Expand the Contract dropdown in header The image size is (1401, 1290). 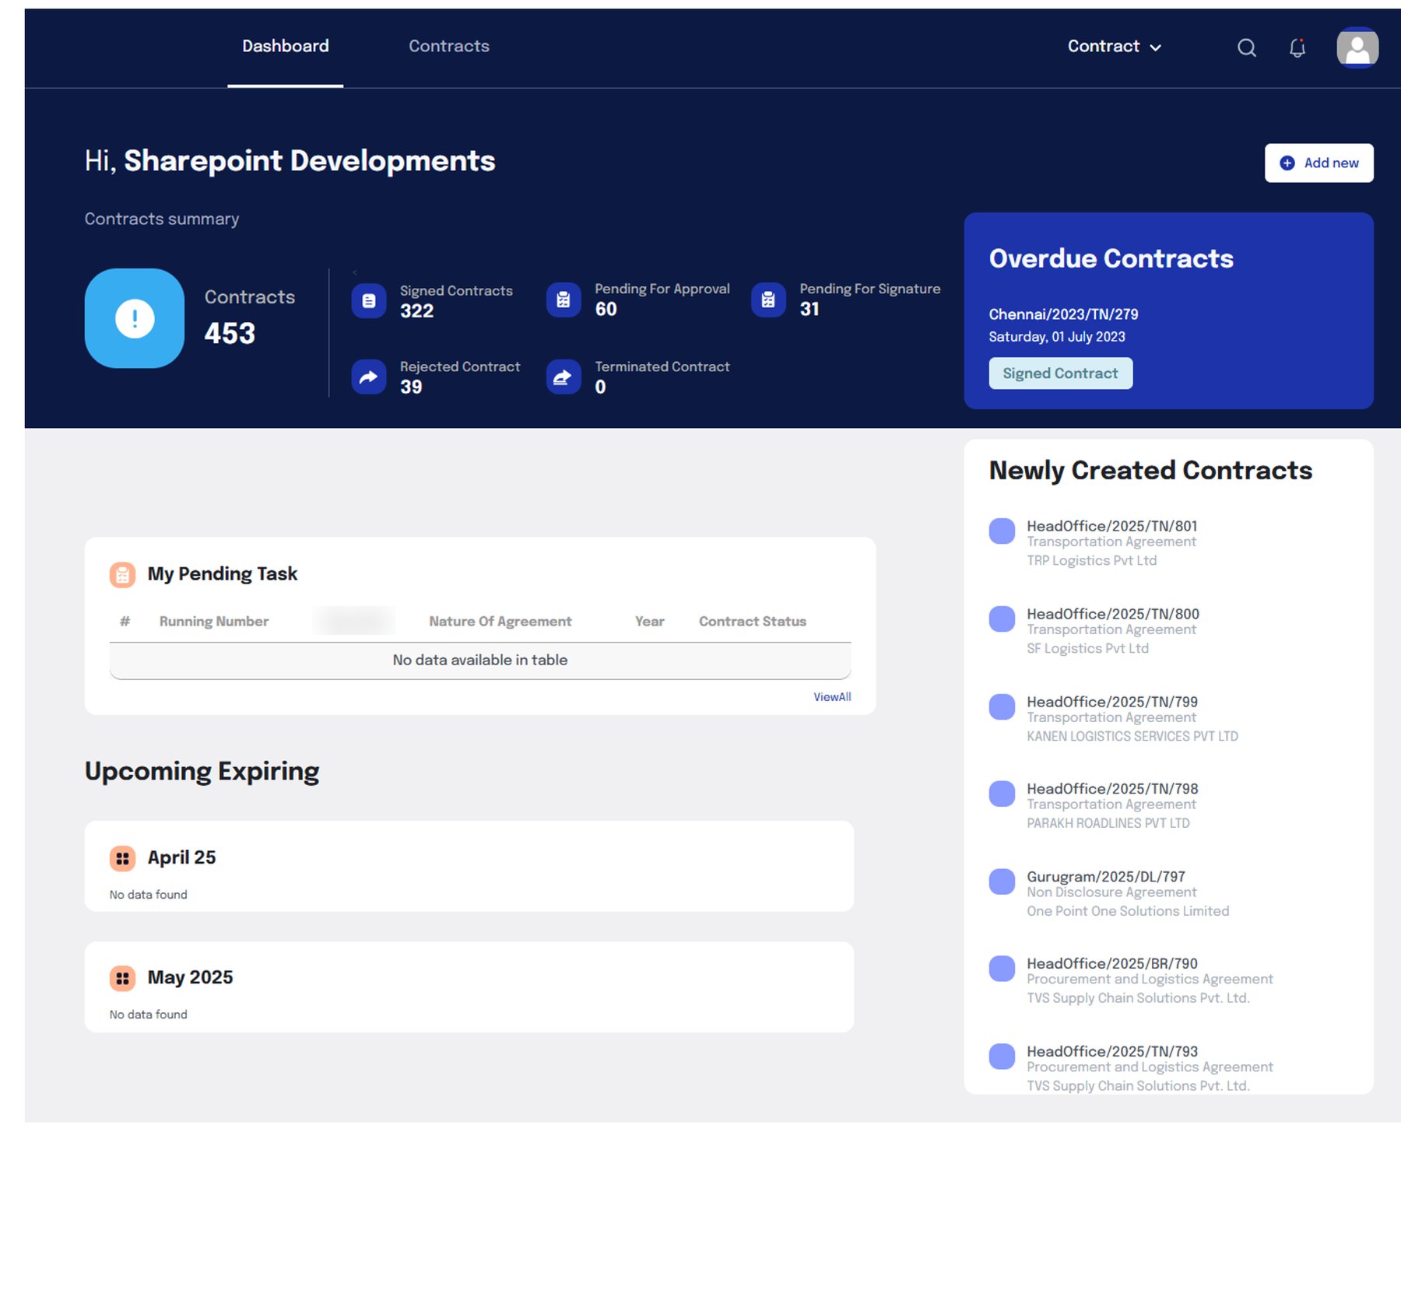click(x=1114, y=47)
